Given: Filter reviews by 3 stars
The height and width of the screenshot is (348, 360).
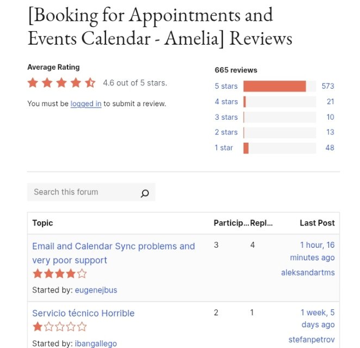Looking at the screenshot, I should tap(226, 117).
